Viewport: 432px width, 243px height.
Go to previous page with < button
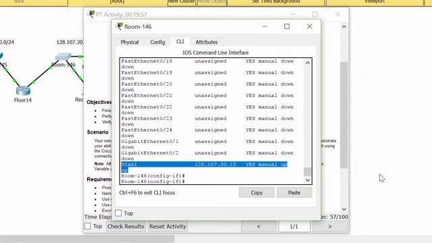(259, 227)
